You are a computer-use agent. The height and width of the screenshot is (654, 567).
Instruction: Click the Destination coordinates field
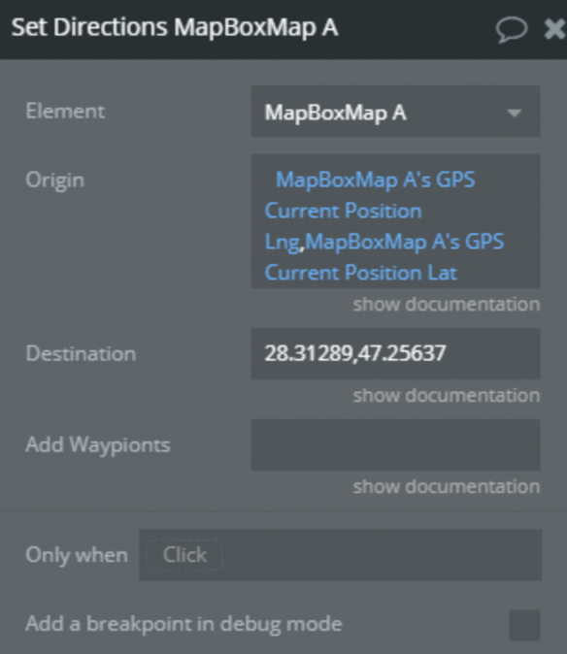tap(395, 354)
